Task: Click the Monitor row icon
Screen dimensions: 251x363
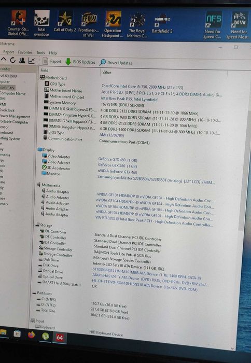Action: click(x=44, y=173)
